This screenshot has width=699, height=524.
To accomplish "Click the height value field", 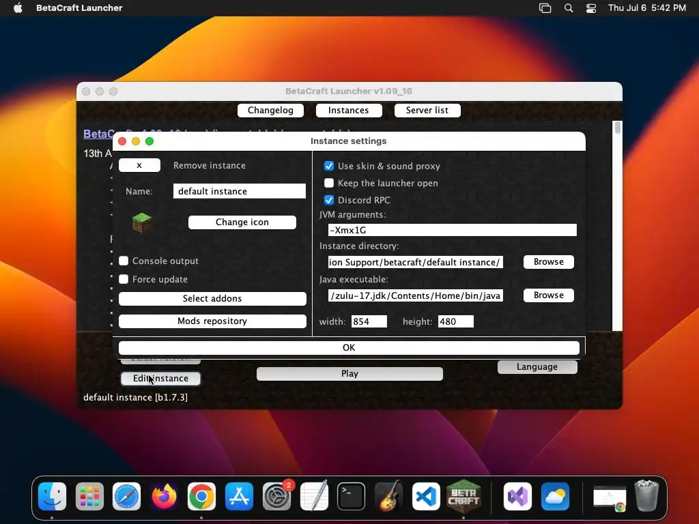I will point(455,321).
